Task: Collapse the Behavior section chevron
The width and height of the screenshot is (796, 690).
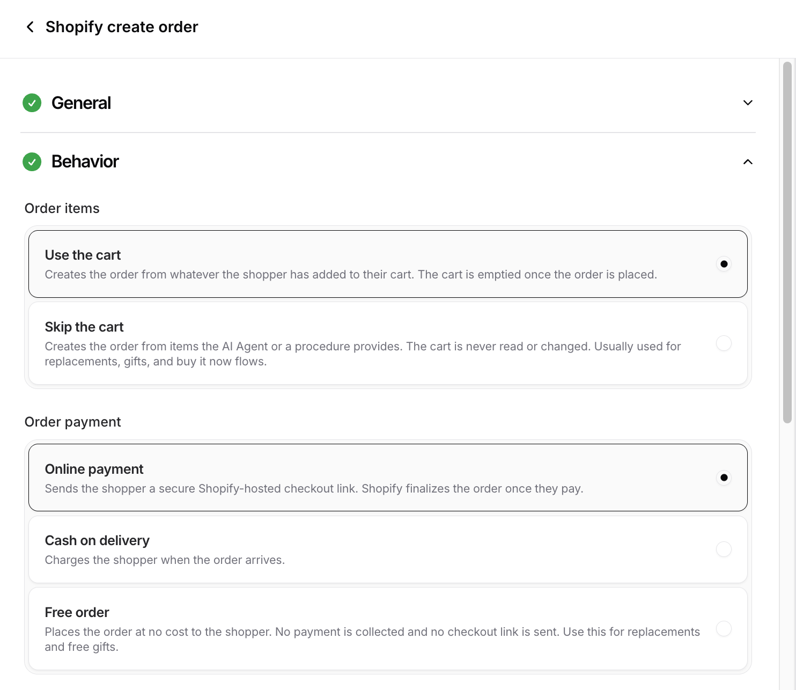Action: tap(748, 162)
